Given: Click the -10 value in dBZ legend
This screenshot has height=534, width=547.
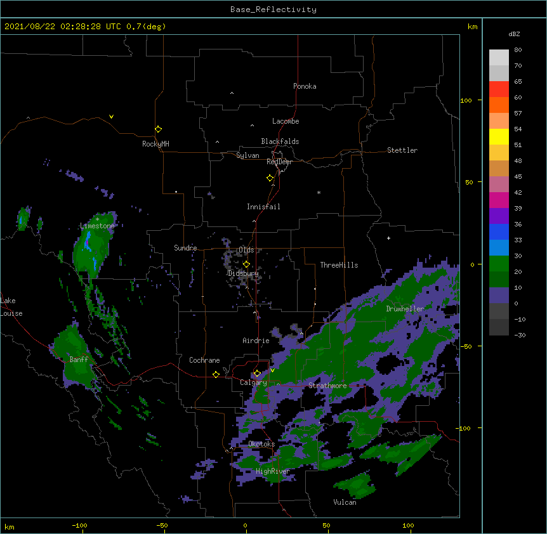Looking at the screenshot, I should click(x=520, y=319).
